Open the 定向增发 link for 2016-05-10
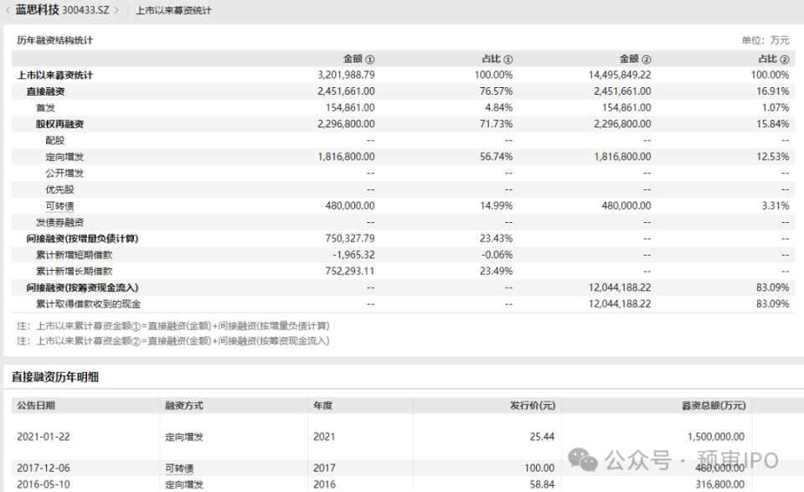 [x=184, y=484]
